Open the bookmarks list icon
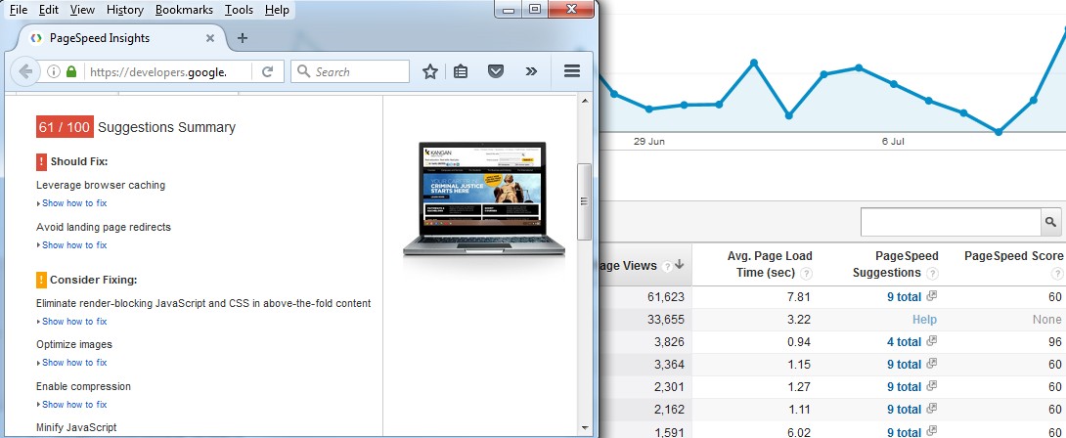Image resolution: width=1066 pixels, height=438 pixels. [461, 71]
